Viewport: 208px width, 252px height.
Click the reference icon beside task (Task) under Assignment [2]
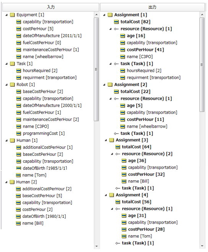click(116, 133)
